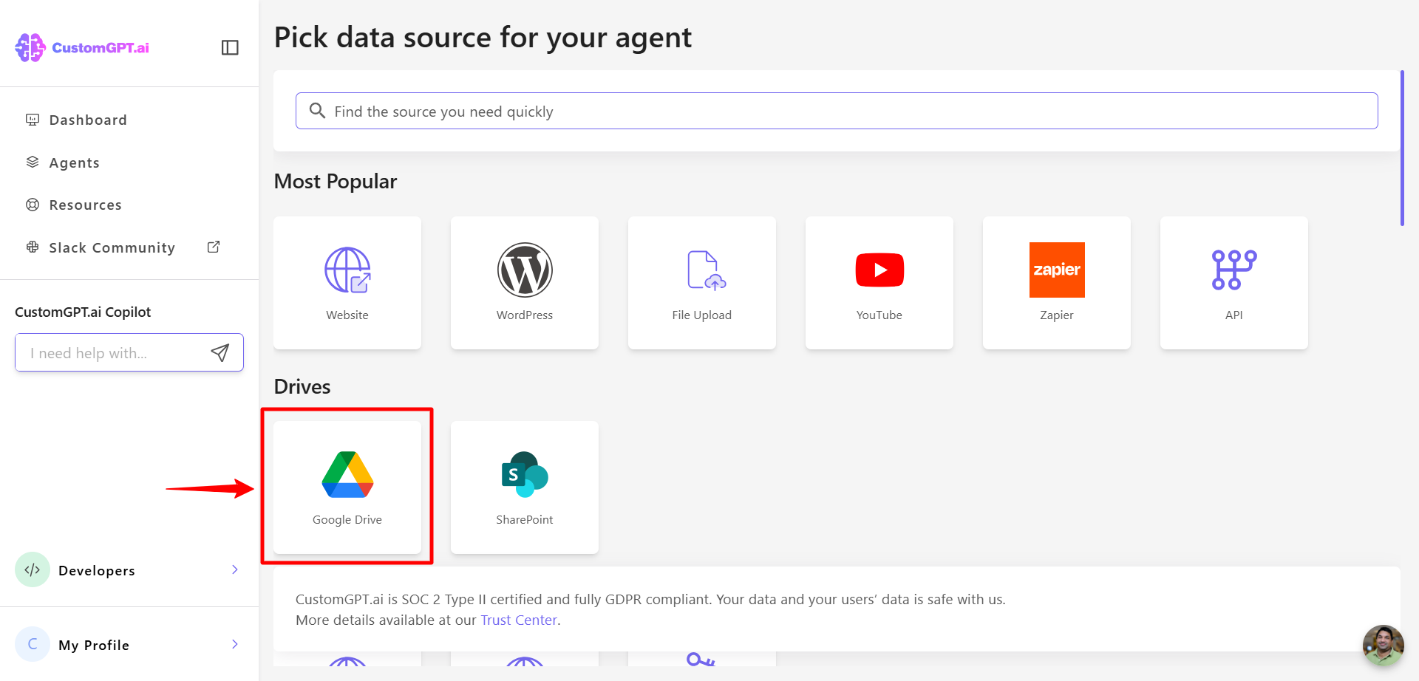Screen dimensions: 1419x681
Task: Click the 'SharePoint' card label
Action: pos(525,519)
